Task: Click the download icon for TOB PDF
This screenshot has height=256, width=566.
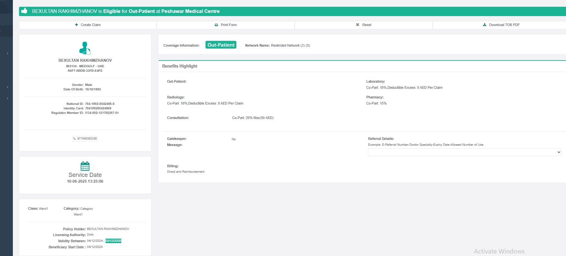Action: tap(485, 25)
